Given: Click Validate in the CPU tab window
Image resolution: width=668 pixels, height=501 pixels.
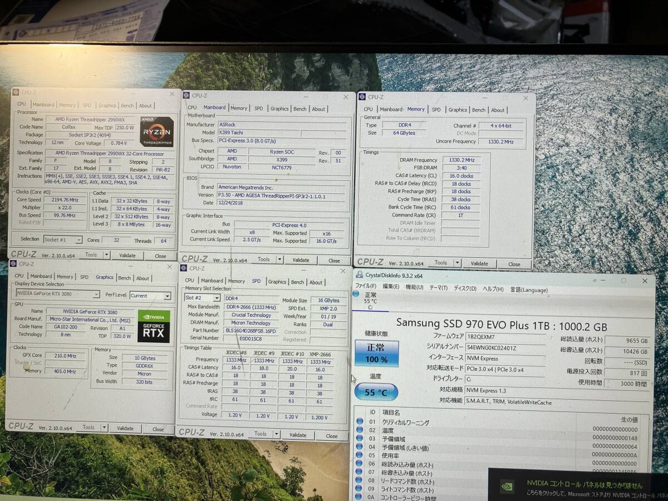Looking at the screenshot, I should [127, 256].
